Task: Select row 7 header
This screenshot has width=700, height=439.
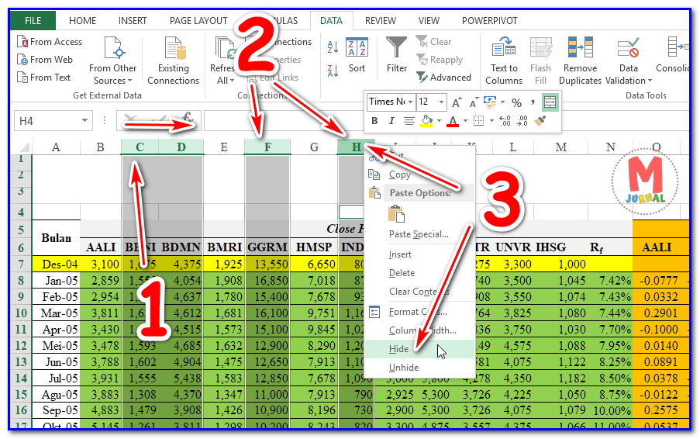Action: tap(21, 264)
